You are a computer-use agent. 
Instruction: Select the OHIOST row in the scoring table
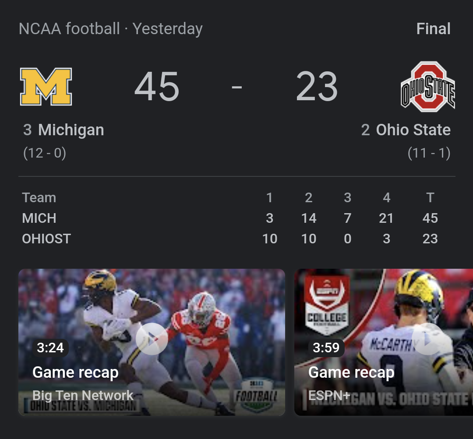click(46, 239)
